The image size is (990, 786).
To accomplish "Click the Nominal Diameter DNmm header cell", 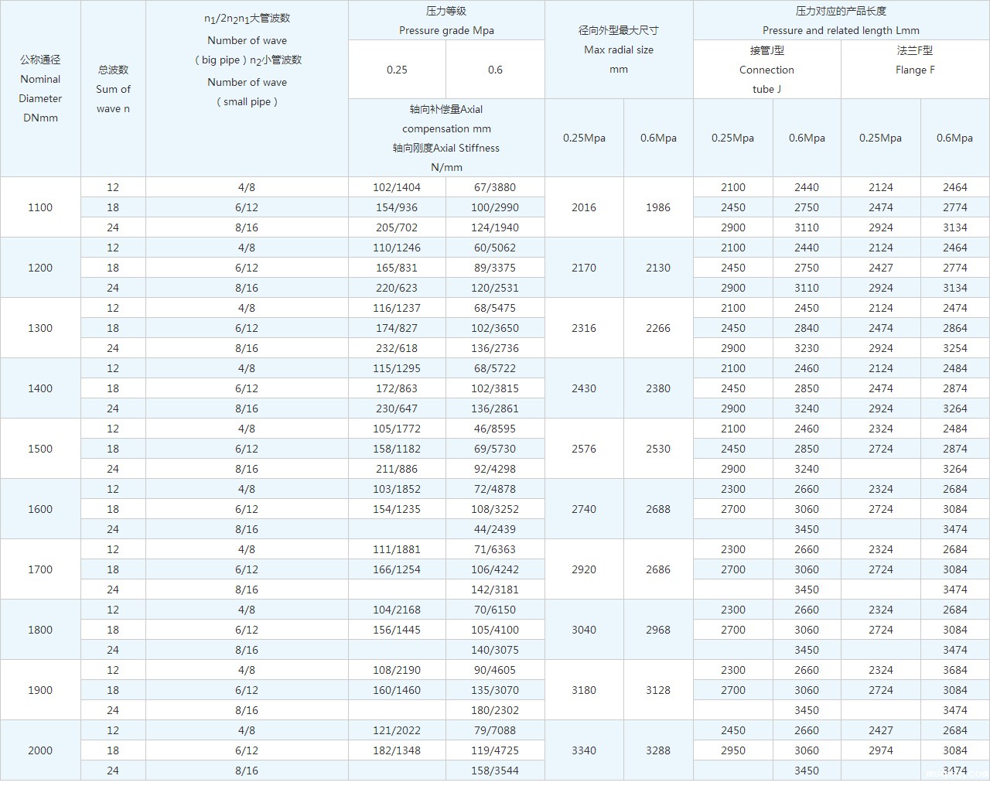I will point(40,89).
